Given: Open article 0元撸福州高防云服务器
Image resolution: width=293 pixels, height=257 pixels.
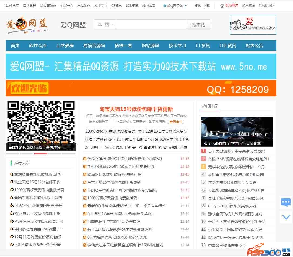Looking at the screenshot, I should 117,237.
